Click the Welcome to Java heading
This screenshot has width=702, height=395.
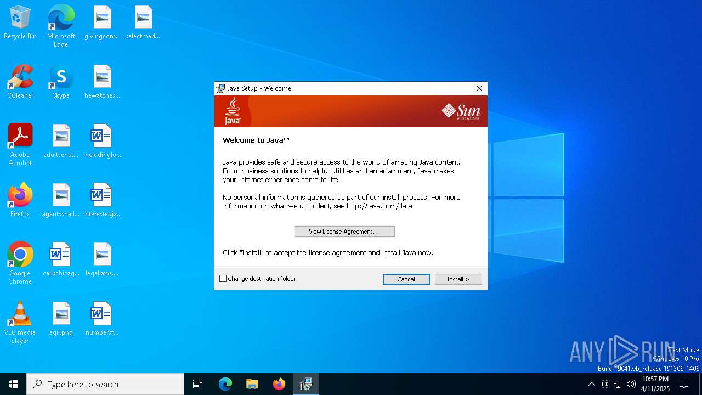point(256,140)
